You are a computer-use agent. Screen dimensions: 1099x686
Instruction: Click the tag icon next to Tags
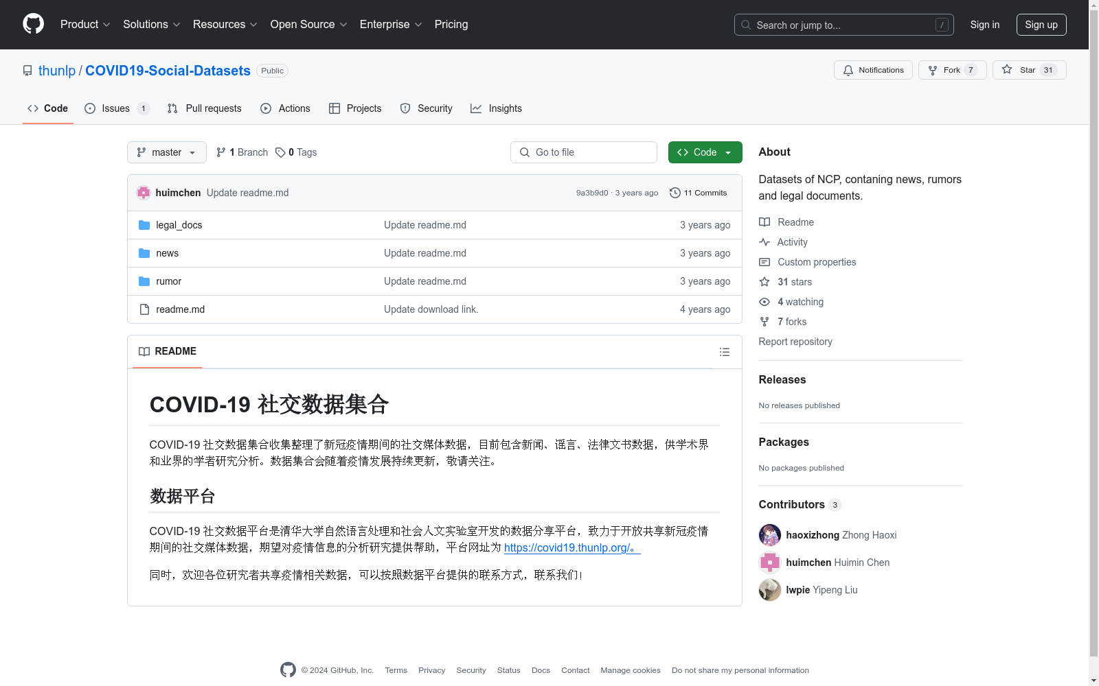[x=280, y=152]
